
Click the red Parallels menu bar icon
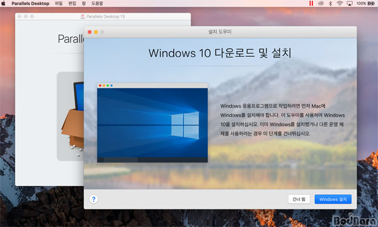[311, 3]
